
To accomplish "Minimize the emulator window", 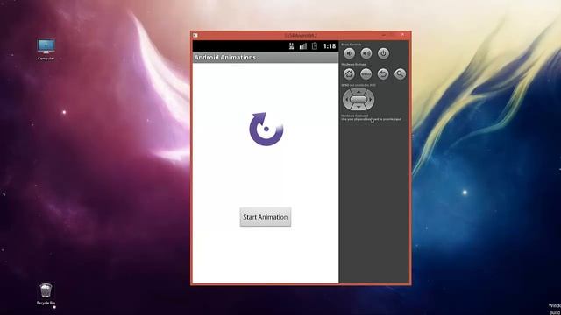I will tap(384, 35).
